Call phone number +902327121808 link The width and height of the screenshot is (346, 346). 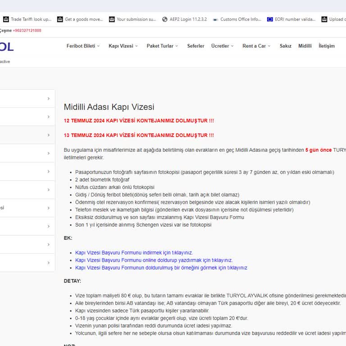27,31
